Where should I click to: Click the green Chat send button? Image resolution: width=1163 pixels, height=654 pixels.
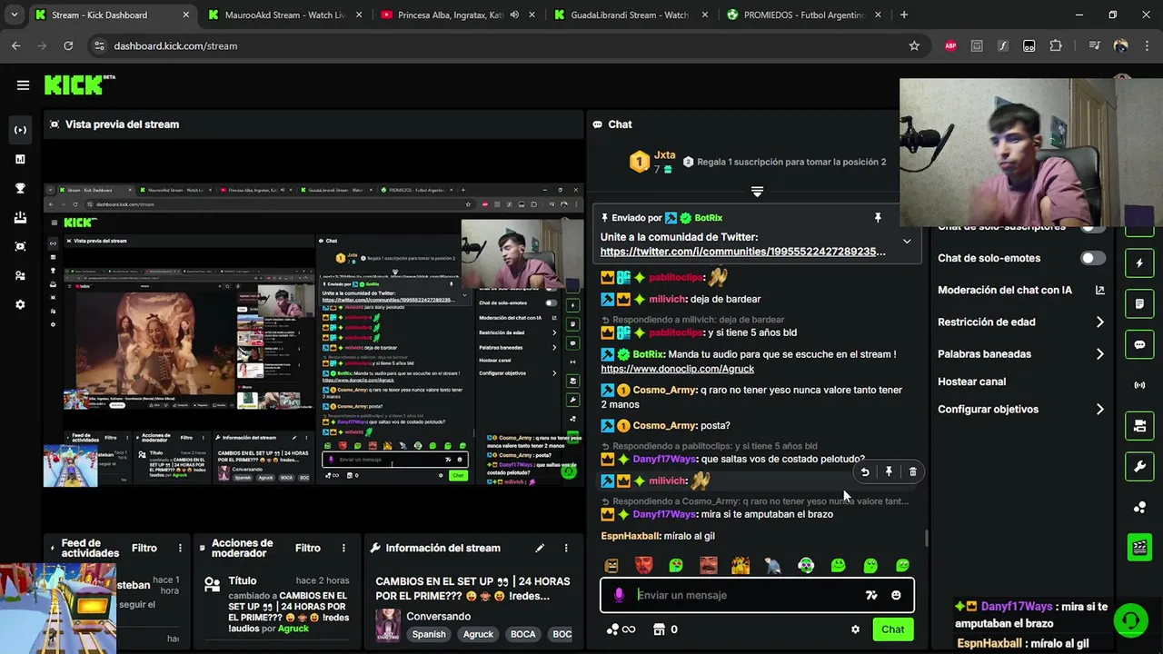pyautogui.click(x=892, y=629)
